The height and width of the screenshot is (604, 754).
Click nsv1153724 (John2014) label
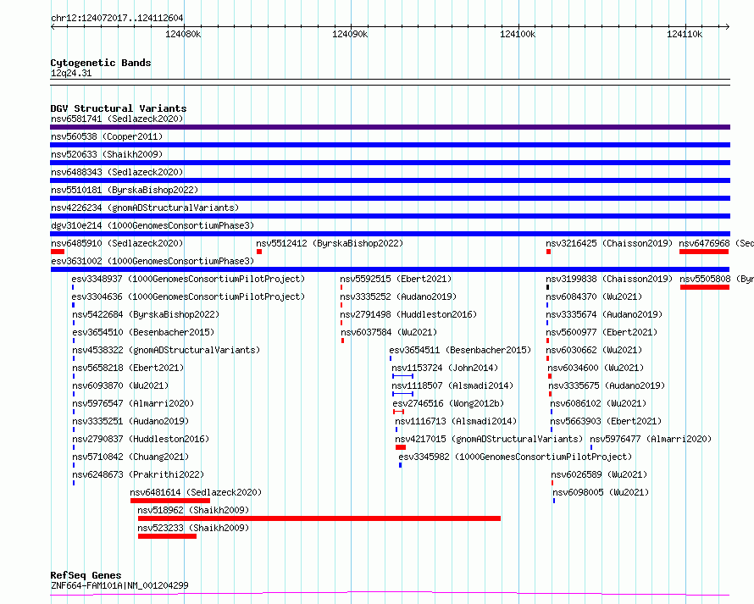[x=445, y=368]
